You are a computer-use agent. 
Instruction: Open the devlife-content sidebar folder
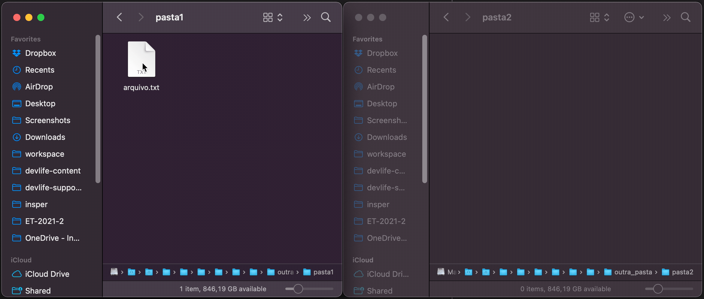[x=53, y=171]
